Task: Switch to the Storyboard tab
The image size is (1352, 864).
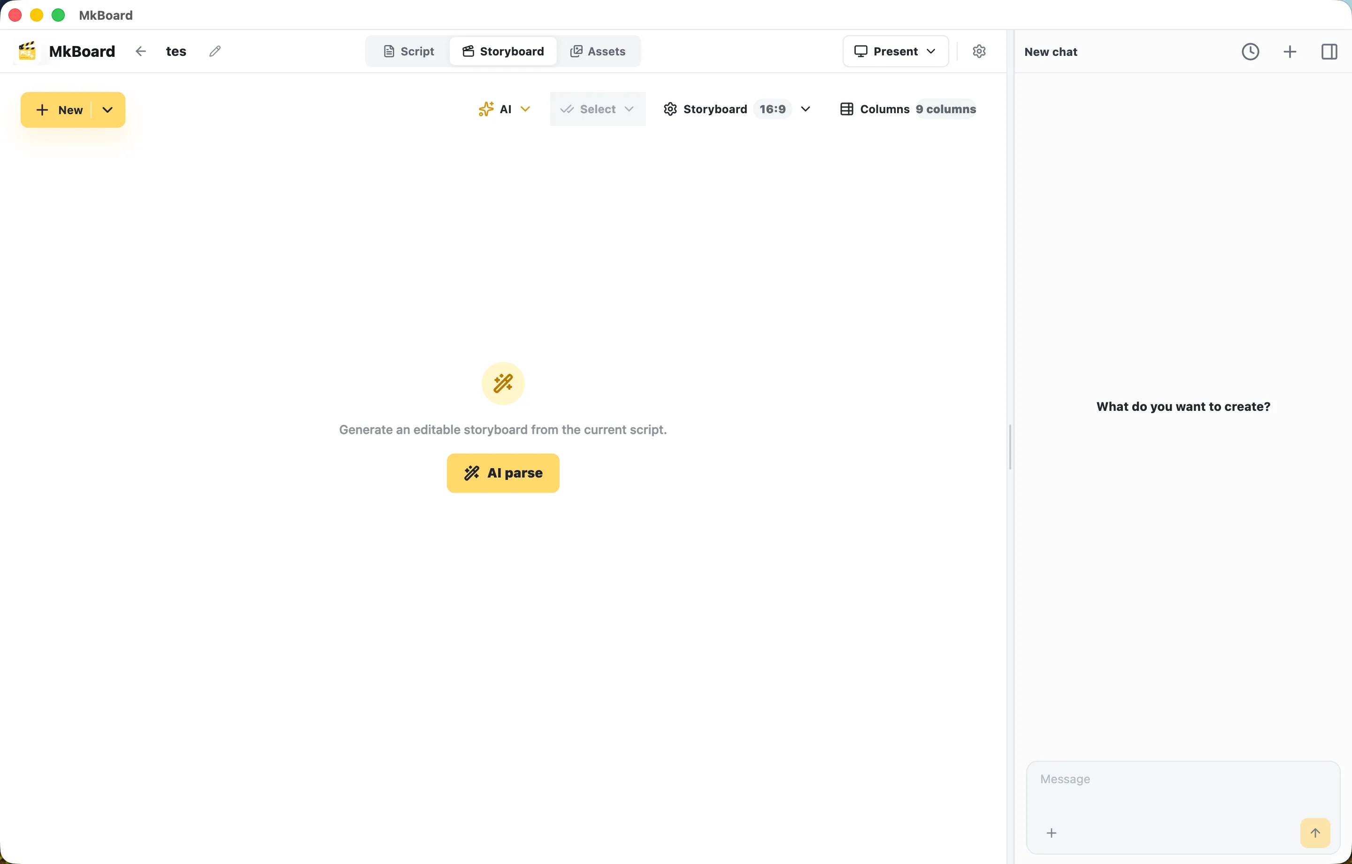Action: [x=503, y=51]
